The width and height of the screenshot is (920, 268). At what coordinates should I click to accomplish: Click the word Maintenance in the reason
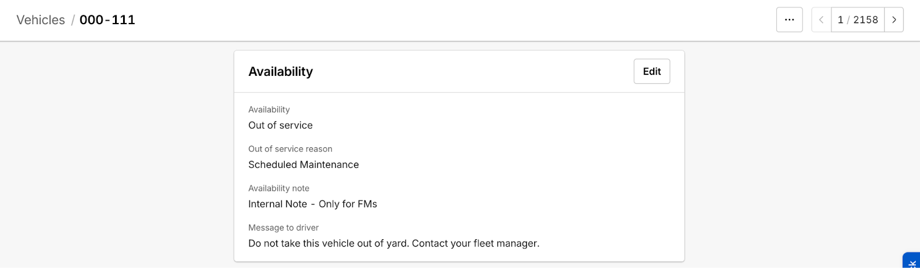point(328,164)
